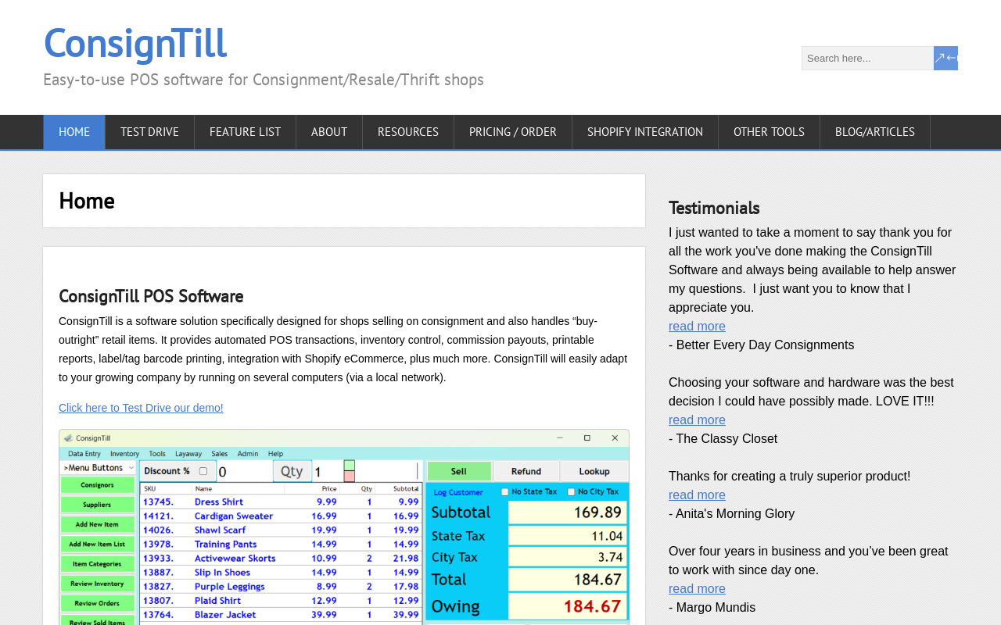Open the ABOUT page
Viewport: 1001px width, 625px height.
tap(329, 132)
